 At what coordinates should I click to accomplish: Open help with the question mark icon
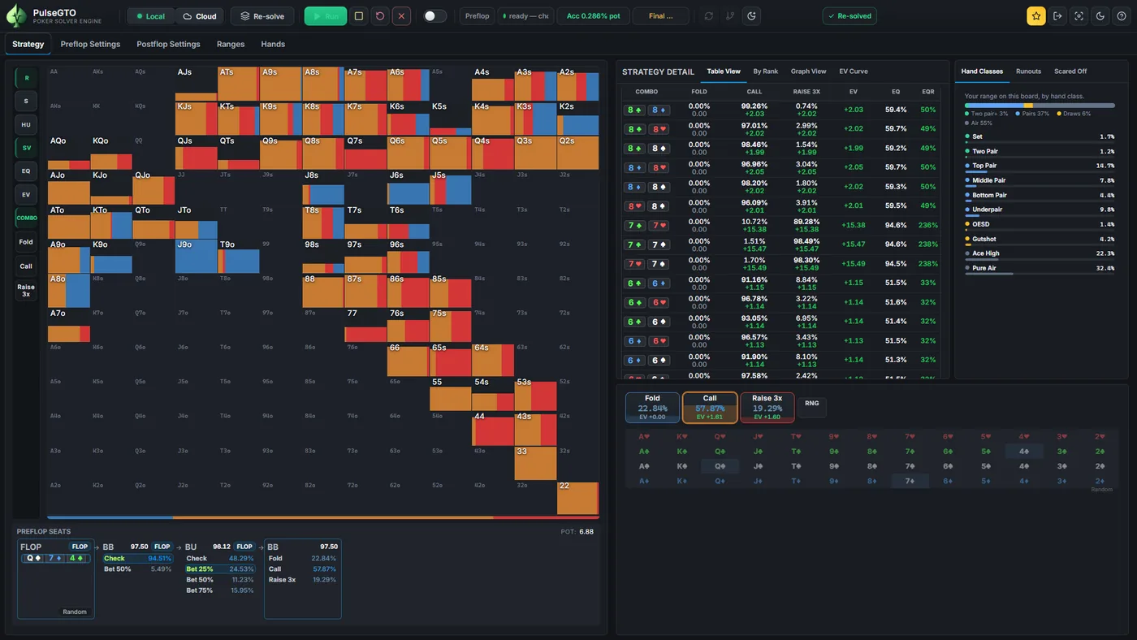click(x=1122, y=16)
